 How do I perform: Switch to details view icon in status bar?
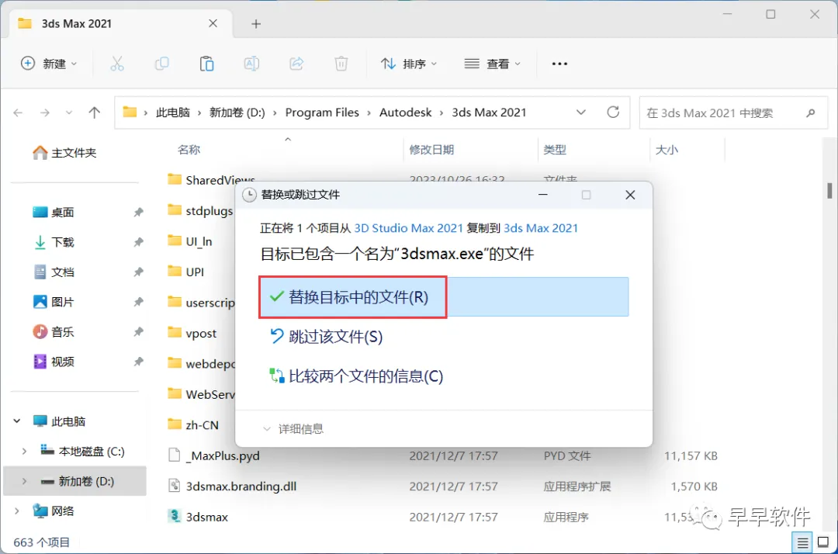click(x=802, y=543)
